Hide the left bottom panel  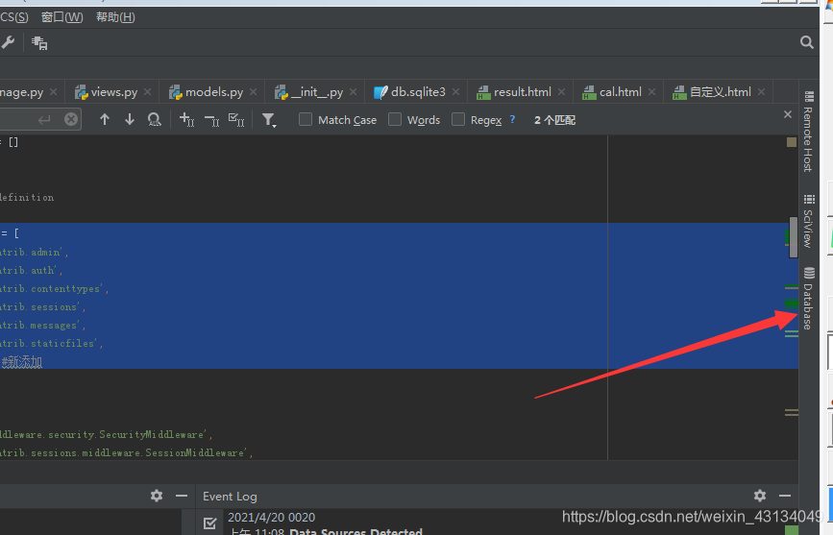tap(182, 496)
